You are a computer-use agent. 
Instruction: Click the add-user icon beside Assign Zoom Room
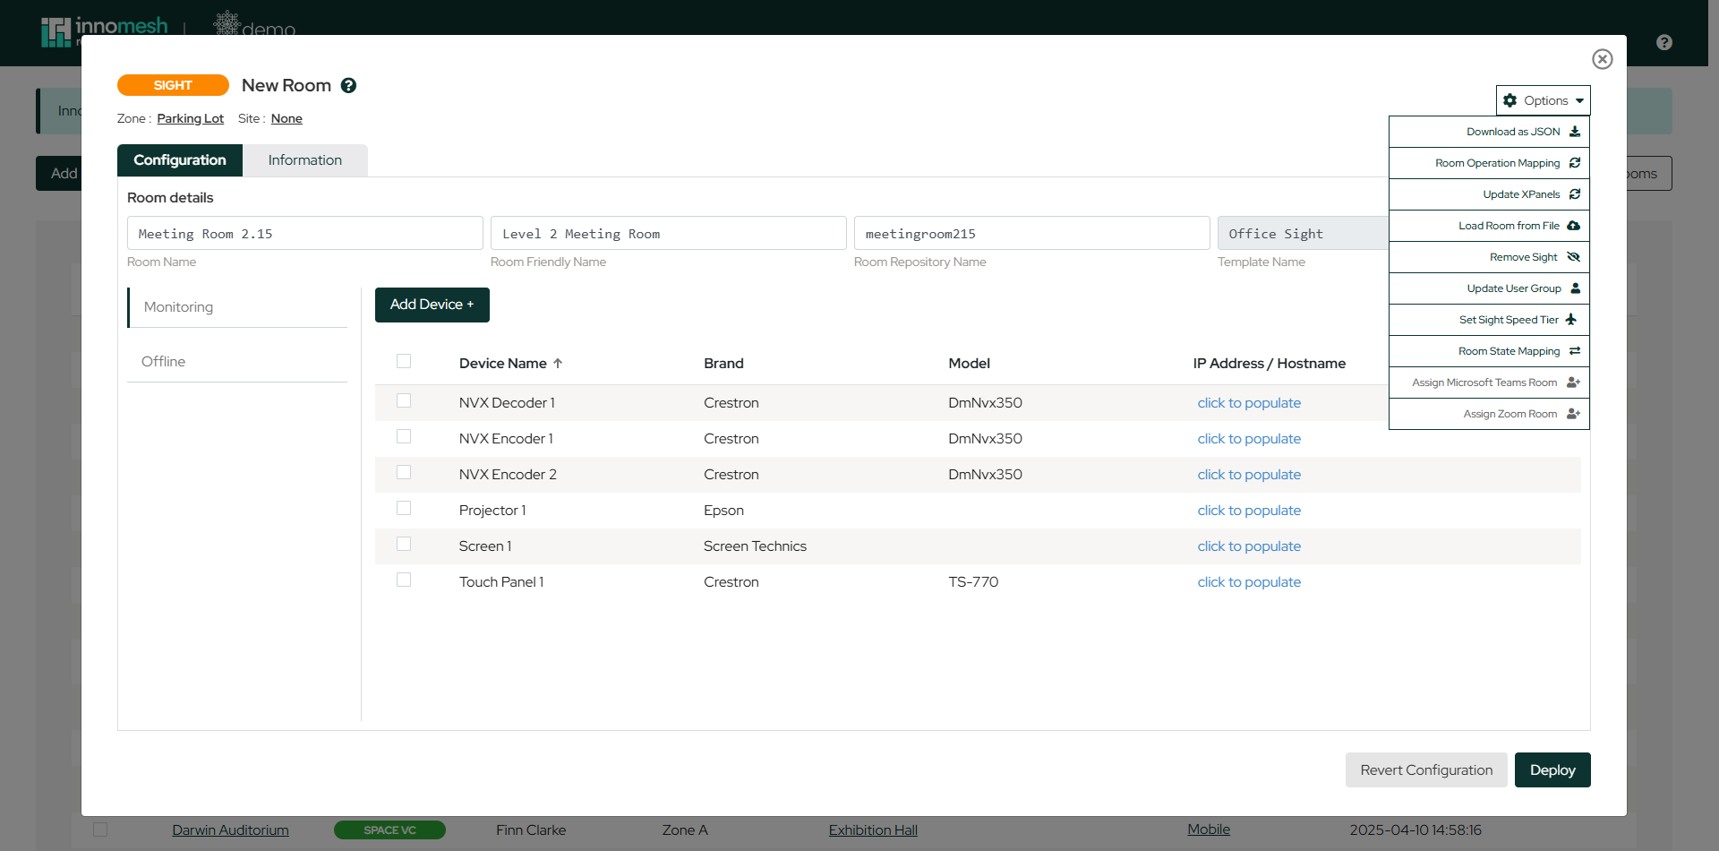click(x=1574, y=414)
